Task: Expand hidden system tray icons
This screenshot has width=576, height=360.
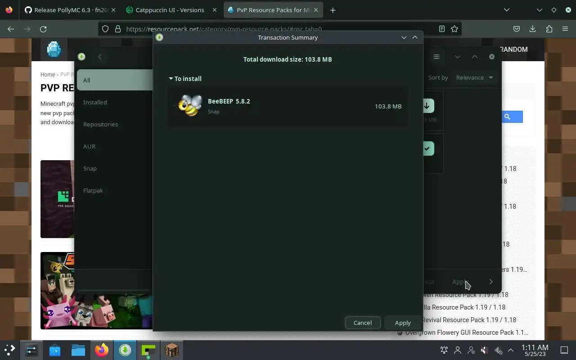Action: (x=511, y=350)
